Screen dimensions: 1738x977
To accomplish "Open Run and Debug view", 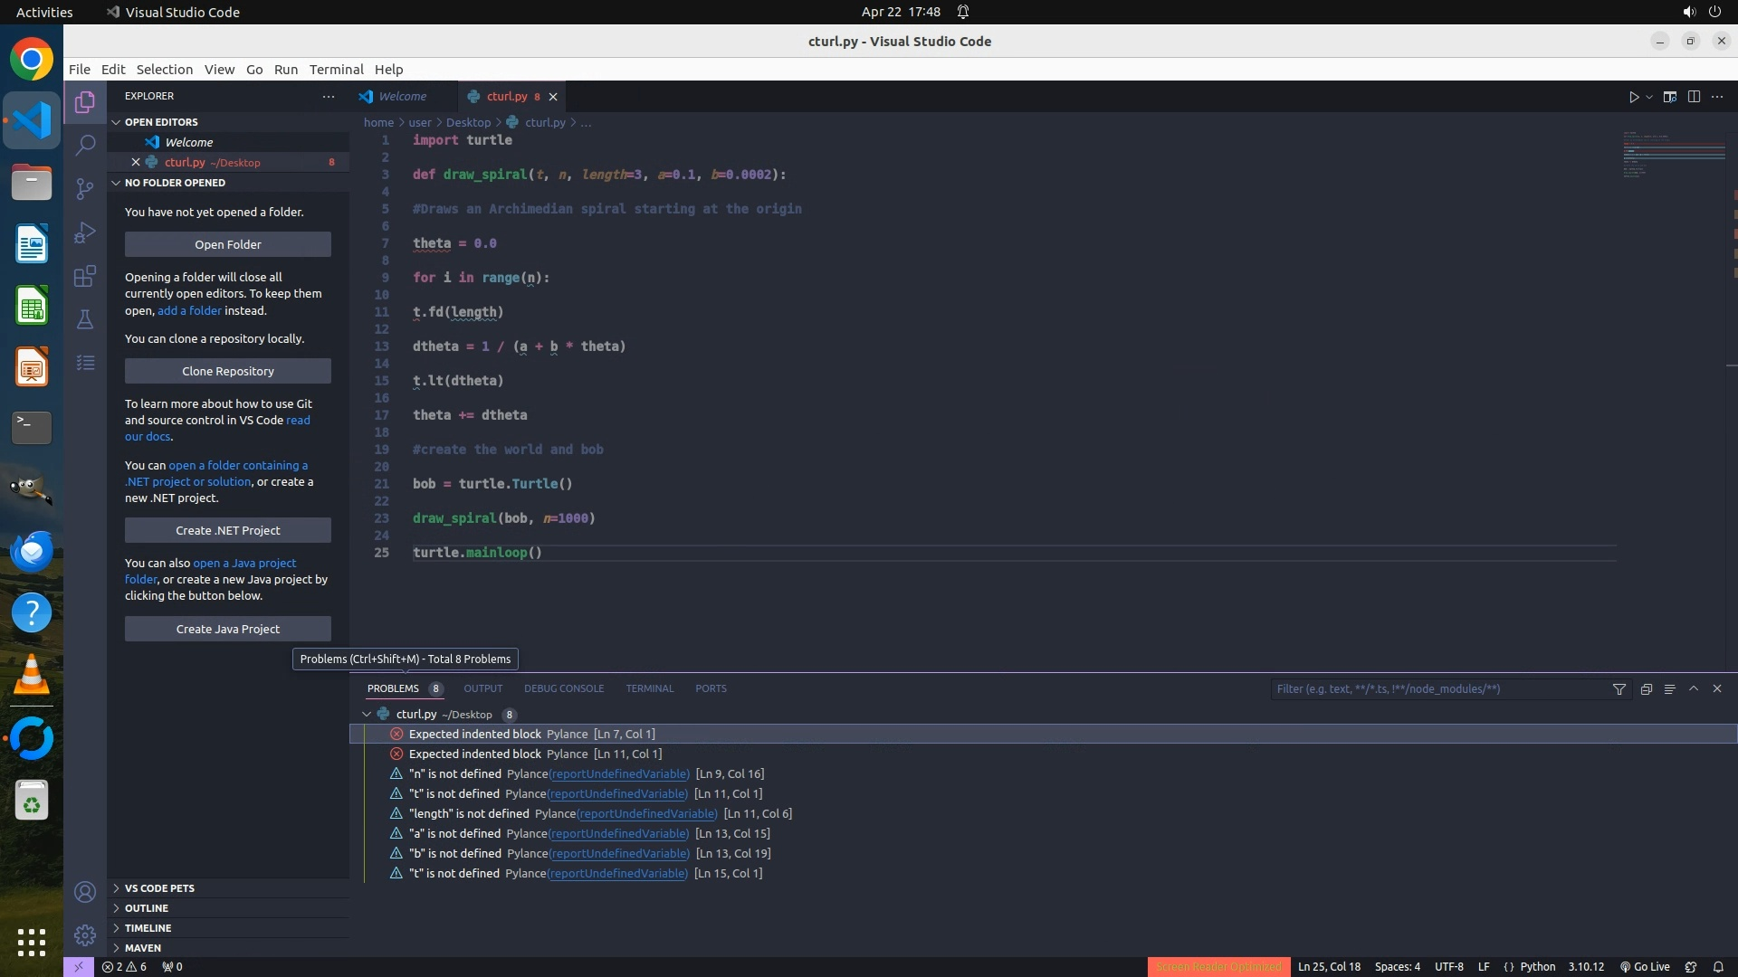I will (85, 232).
